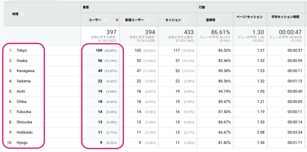Click the total new users value 394
This screenshot has height=152, width=307.
tap(150, 32)
